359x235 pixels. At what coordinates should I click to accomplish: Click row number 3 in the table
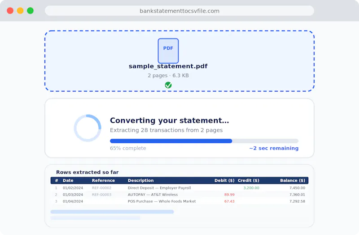pyautogui.click(x=56, y=201)
